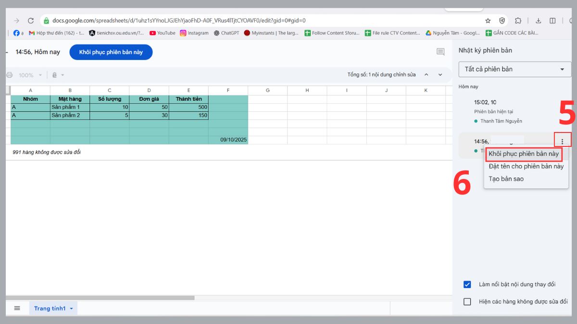The image size is (577, 324).
Task: Click the address bar URL
Action: pos(179,21)
